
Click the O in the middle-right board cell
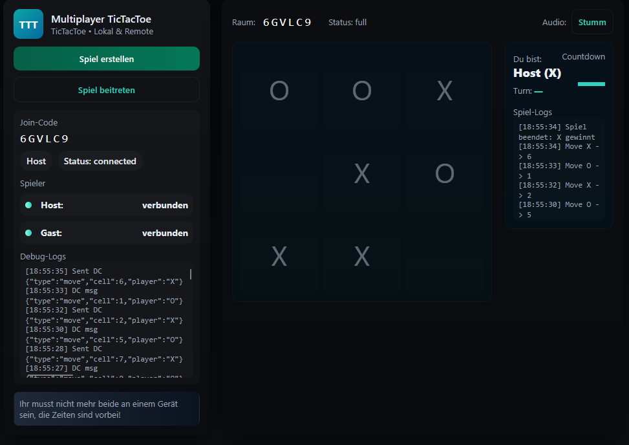pyautogui.click(x=445, y=173)
